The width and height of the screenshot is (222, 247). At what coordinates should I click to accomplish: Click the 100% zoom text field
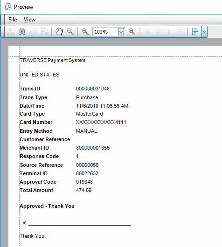(x=105, y=32)
